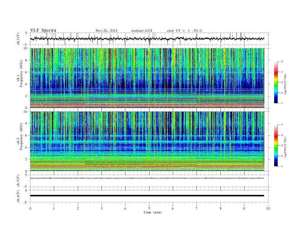Screen dimensions: 302x234
Task: Click the 'ch.3(V)' axis label
Action: (x=18, y=181)
